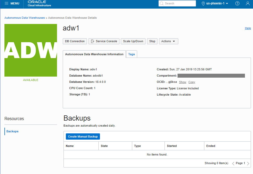Open the user profile icon
253x174 pixels.
(x=248, y=3)
